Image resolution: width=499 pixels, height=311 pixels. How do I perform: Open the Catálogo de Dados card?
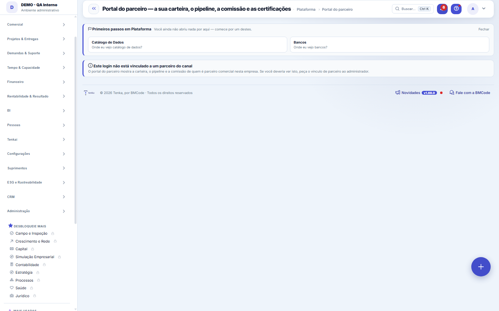[187, 45]
